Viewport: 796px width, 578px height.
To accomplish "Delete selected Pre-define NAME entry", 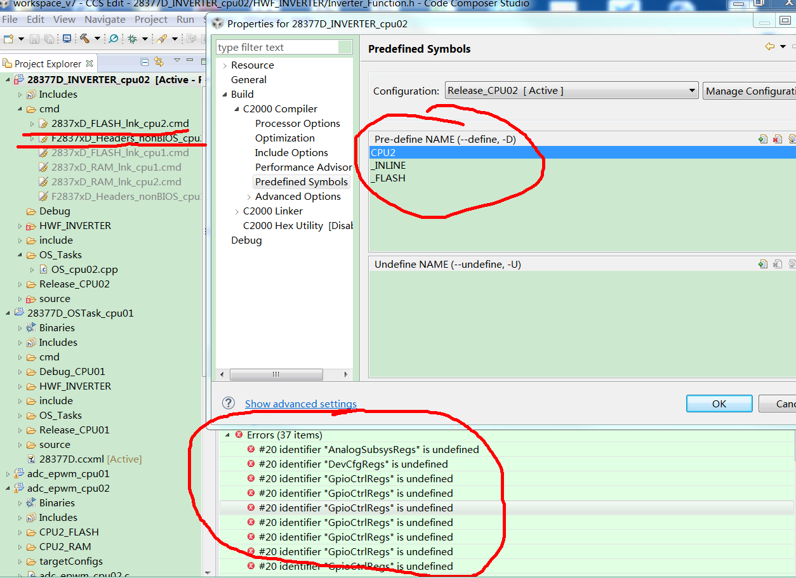I will [778, 139].
